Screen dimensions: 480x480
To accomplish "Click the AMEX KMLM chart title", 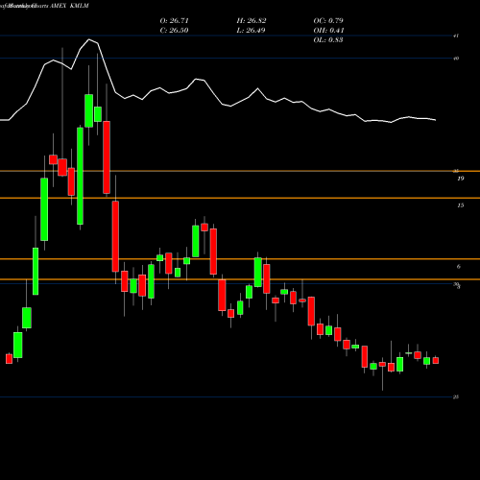I will click(x=69, y=6).
